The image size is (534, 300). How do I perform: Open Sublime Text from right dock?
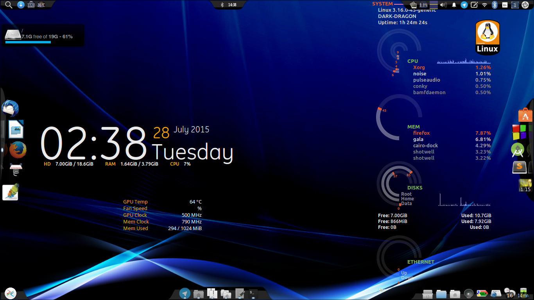coord(519,167)
